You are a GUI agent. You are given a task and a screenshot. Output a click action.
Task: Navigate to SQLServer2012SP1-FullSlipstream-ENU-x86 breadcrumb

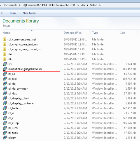point(49,5)
